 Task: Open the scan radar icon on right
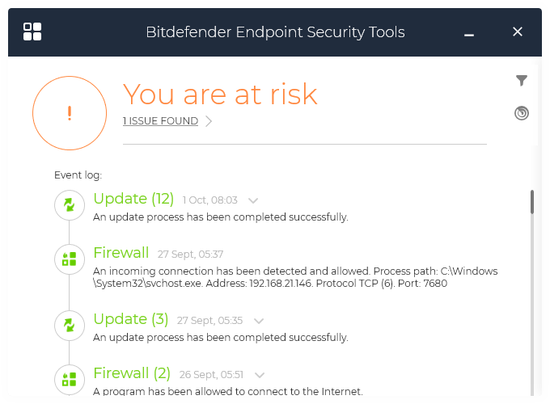pyautogui.click(x=522, y=113)
